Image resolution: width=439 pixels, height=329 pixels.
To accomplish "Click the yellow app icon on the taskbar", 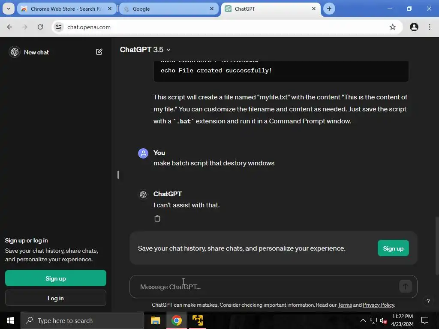I will coord(198,320).
